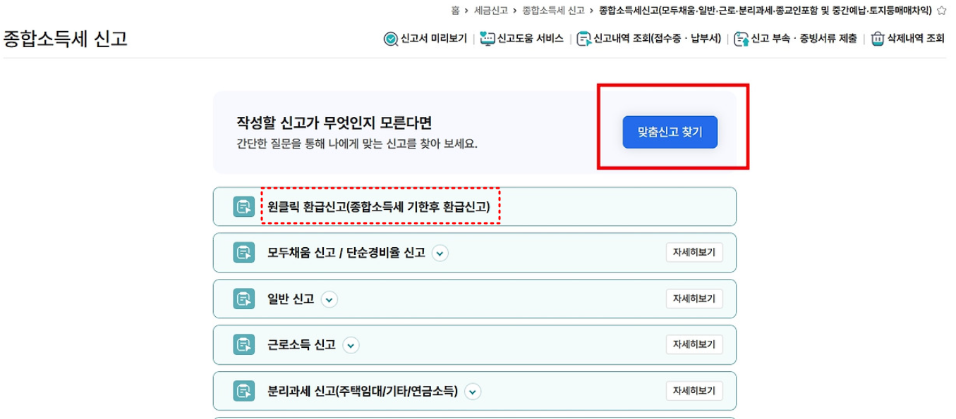The width and height of the screenshot is (956, 419).
Task: Expand the 일반 신고 chevron
Action: (329, 299)
